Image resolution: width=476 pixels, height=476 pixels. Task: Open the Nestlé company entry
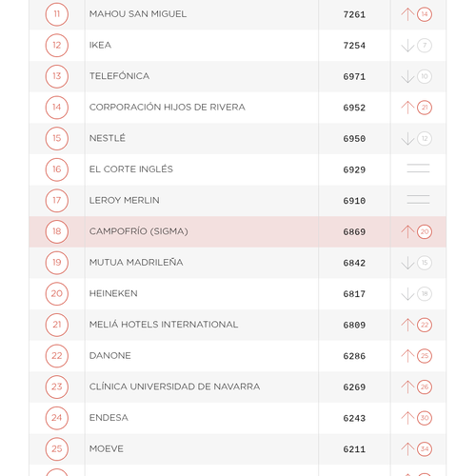[x=108, y=138]
